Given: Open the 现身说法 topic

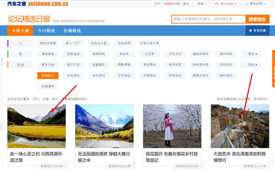Looking at the screenshot, I should [73, 54].
